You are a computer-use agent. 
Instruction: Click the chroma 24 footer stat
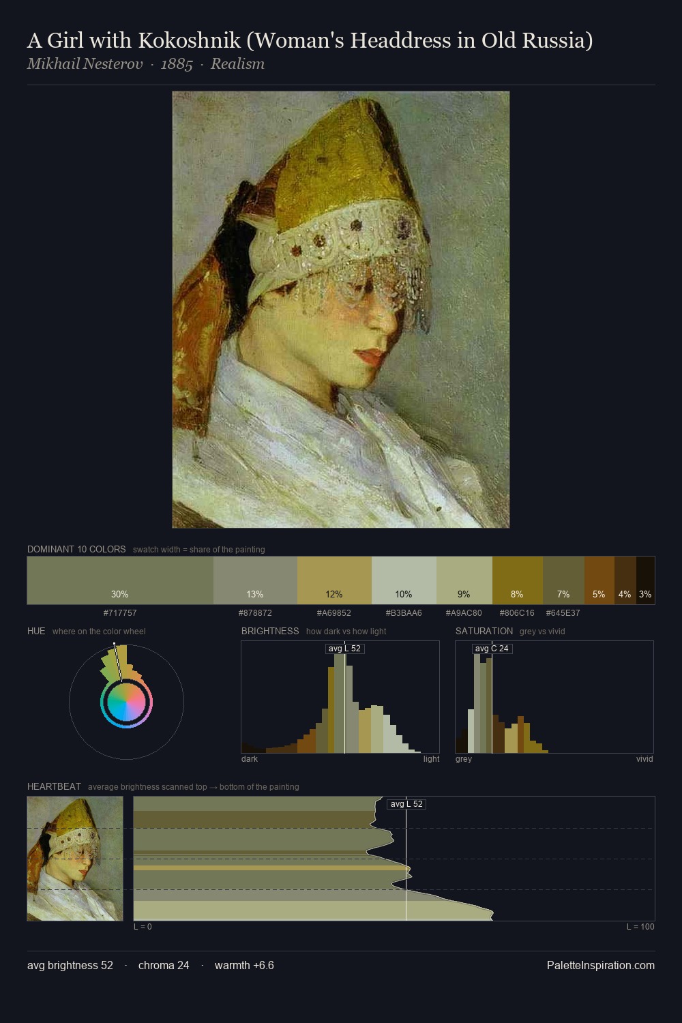(x=164, y=966)
